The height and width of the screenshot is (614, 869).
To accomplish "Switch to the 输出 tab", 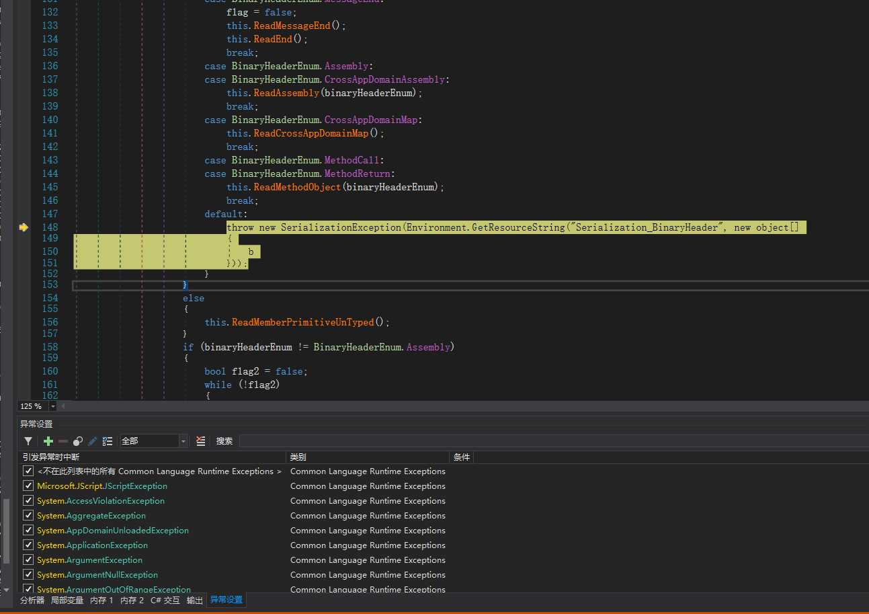I will click(195, 600).
